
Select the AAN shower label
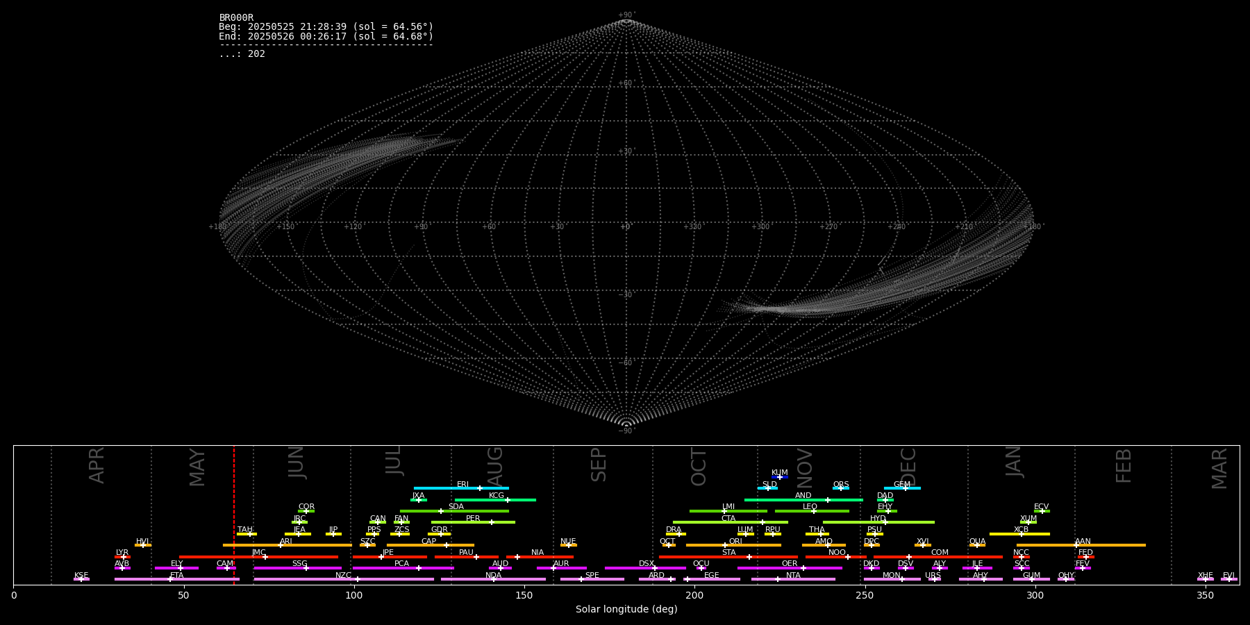(1083, 542)
